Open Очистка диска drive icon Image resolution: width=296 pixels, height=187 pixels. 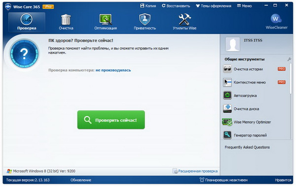pyautogui.click(x=227, y=108)
